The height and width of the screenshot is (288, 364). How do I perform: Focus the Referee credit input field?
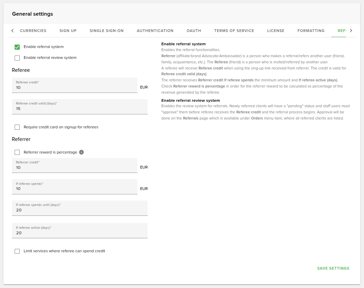coord(75,87)
